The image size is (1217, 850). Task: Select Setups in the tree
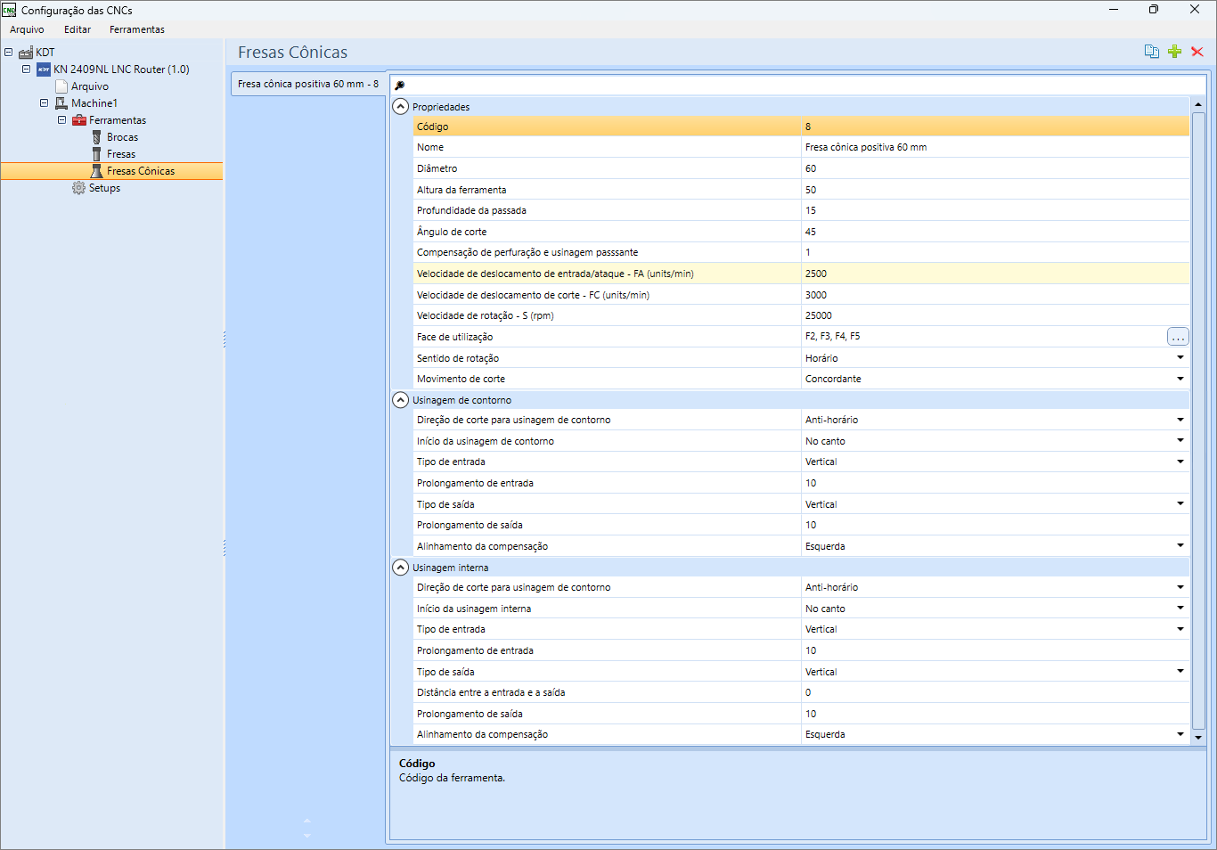click(104, 188)
